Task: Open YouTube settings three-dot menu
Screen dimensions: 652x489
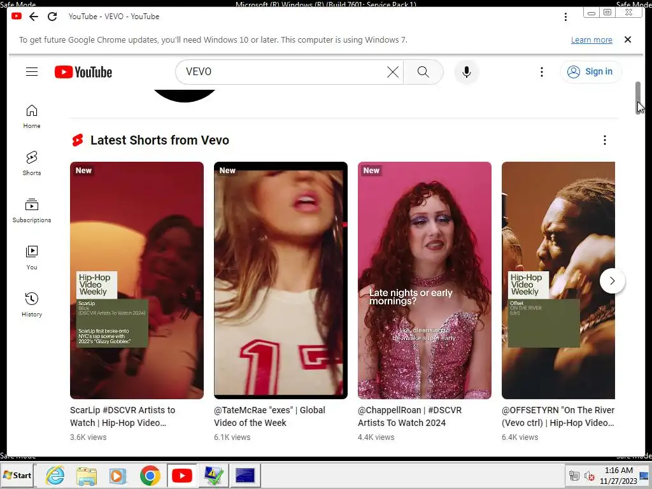Action: tap(541, 72)
